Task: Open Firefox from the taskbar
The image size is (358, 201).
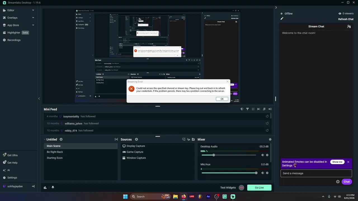Action: tap(183, 197)
